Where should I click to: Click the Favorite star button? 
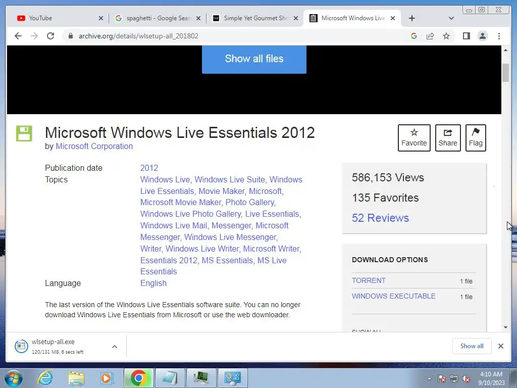coord(414,138)
